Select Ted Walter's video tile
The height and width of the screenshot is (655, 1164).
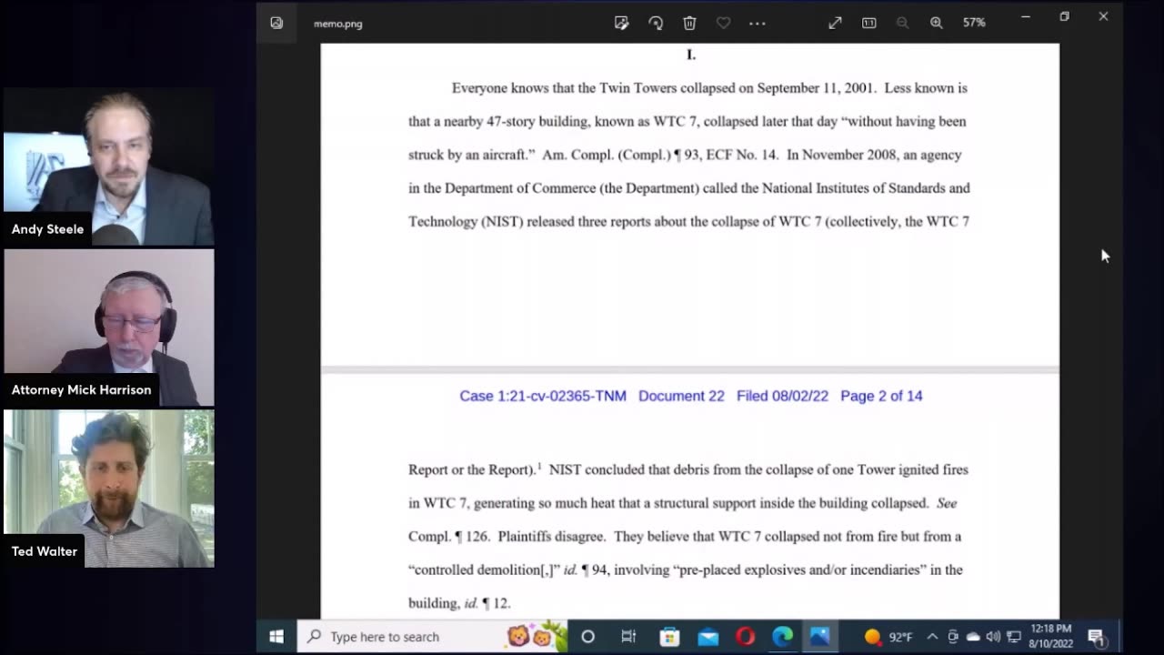[x=109, y=489]
